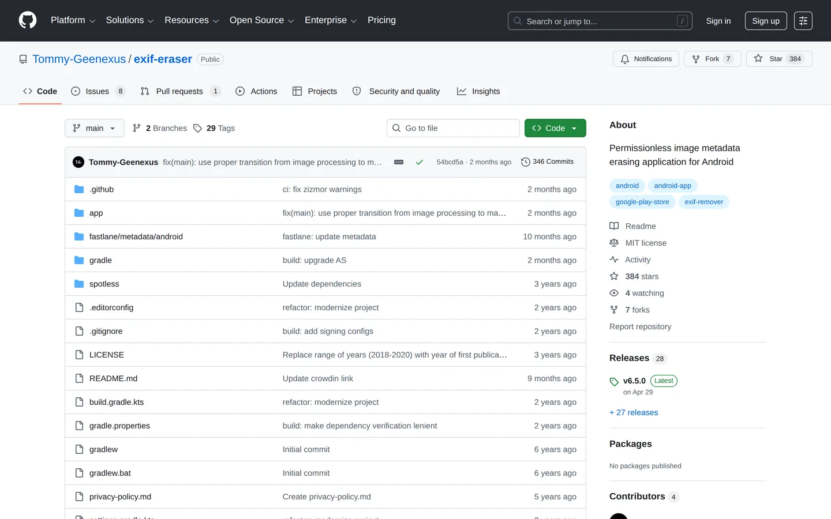This screenshot has height=519, width=831.
Task: Switch to the Issues tab
Action: 98,91
